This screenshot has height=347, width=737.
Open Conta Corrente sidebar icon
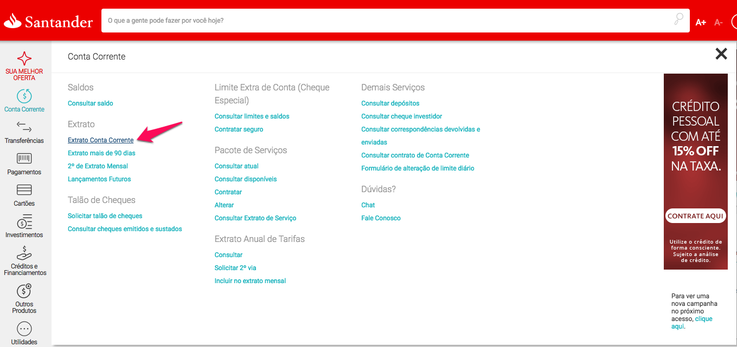click(x=24, y=96)
